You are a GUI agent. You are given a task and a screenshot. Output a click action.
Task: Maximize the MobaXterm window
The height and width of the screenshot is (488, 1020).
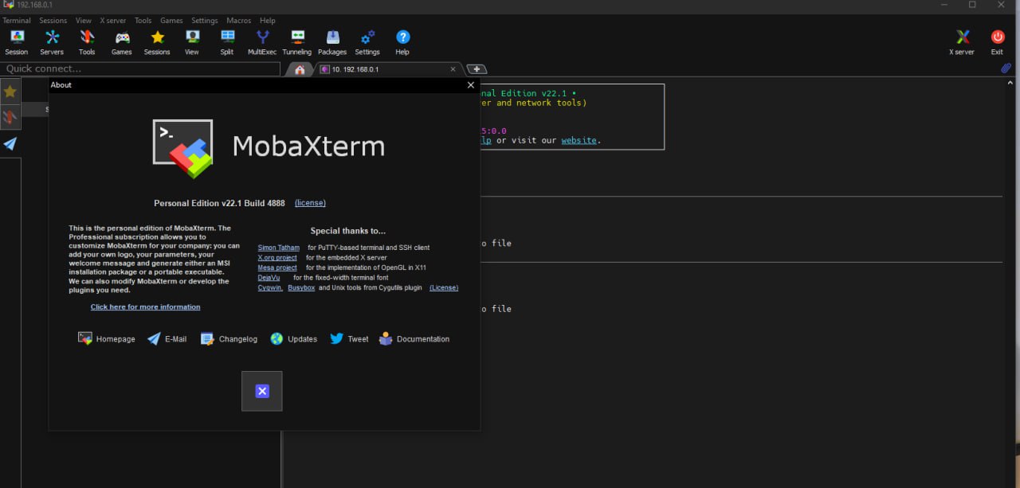point(972,5)
